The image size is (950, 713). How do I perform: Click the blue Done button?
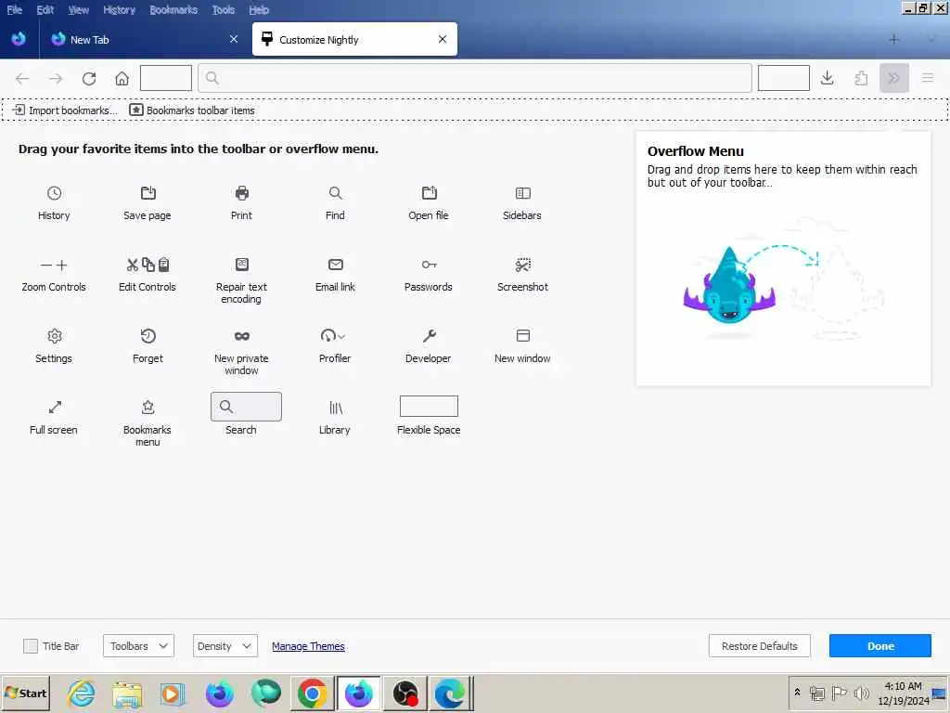coord(879,646)
